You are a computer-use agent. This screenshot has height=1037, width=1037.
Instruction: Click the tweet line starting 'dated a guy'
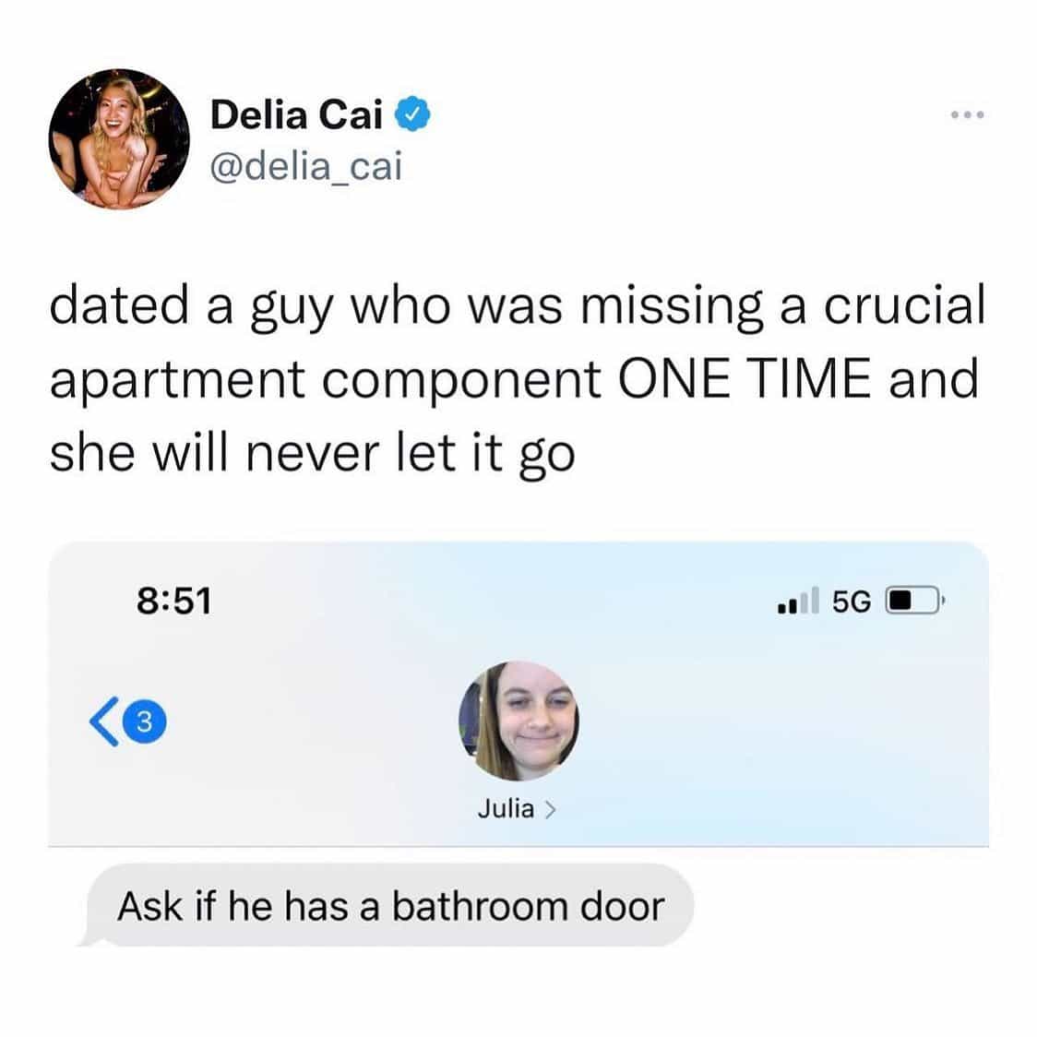pyautogui.click(x=518, y=307)
